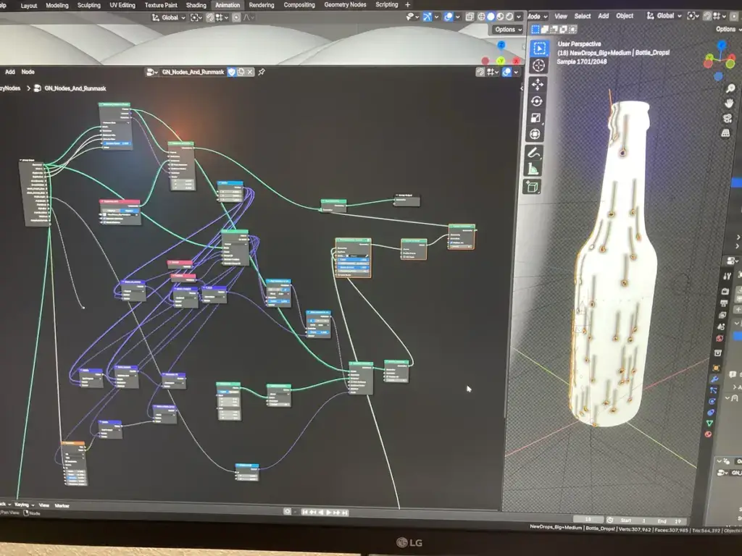Viewport: 742px width, 556px height.
Task: Click the Pan hand icon in the viewport sidebar
Action: tap(730, 104)
